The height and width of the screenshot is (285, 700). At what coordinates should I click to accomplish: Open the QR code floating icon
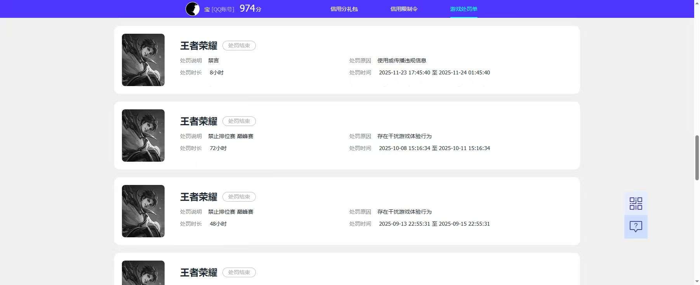636,204
